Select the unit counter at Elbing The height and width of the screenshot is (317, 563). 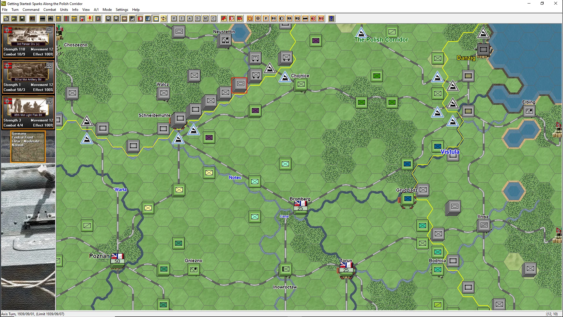[529, 111]
